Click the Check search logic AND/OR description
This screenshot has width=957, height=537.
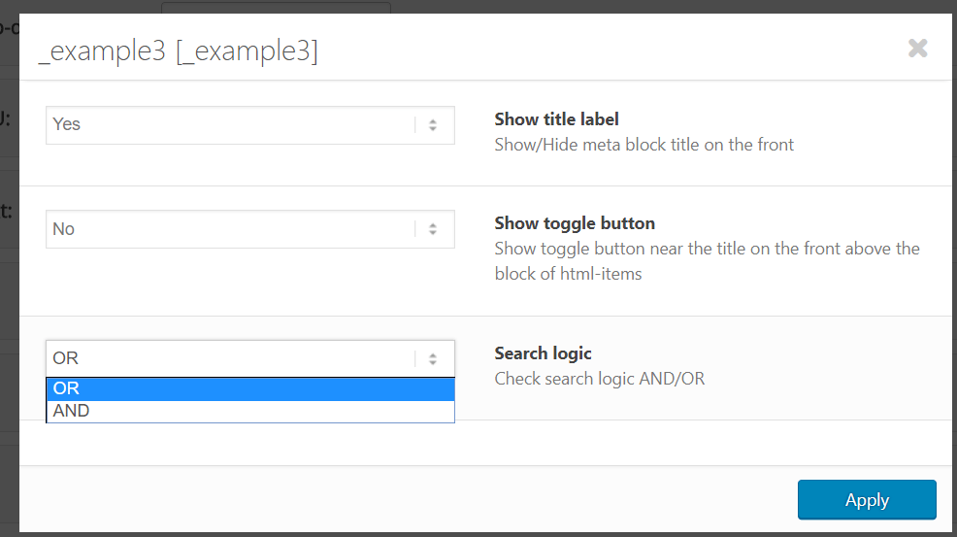click(599, 379)
